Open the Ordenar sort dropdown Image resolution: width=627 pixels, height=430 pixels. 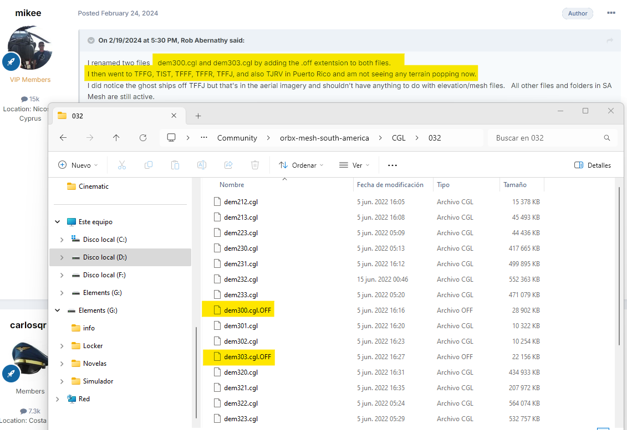tap(299, 165)
